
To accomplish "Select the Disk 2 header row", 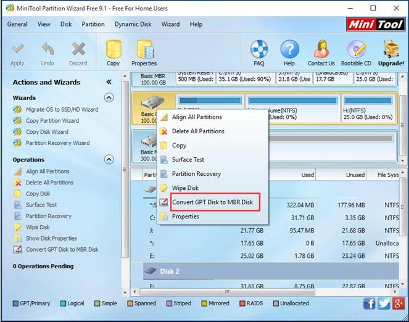I will 271,271.
